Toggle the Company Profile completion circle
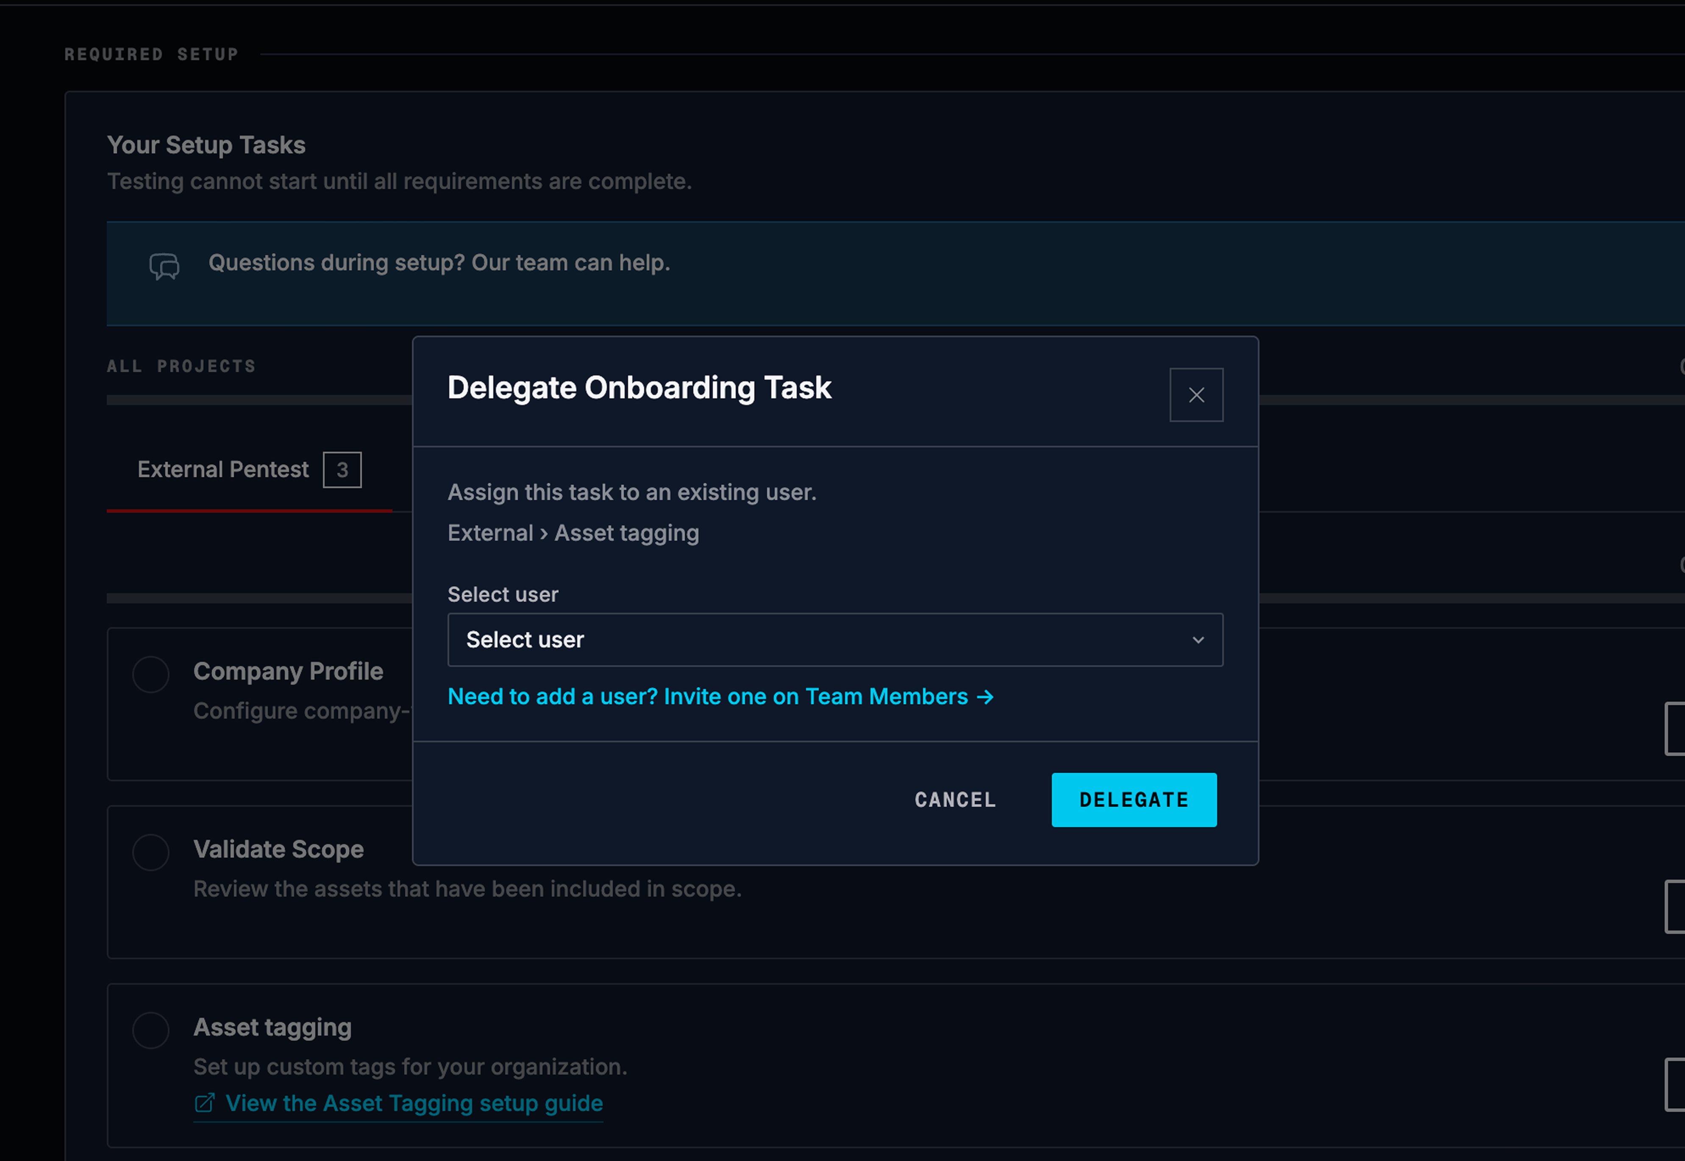This screenshot has width=1685, height=1161. pyautogui.click(x=150, y=674)
